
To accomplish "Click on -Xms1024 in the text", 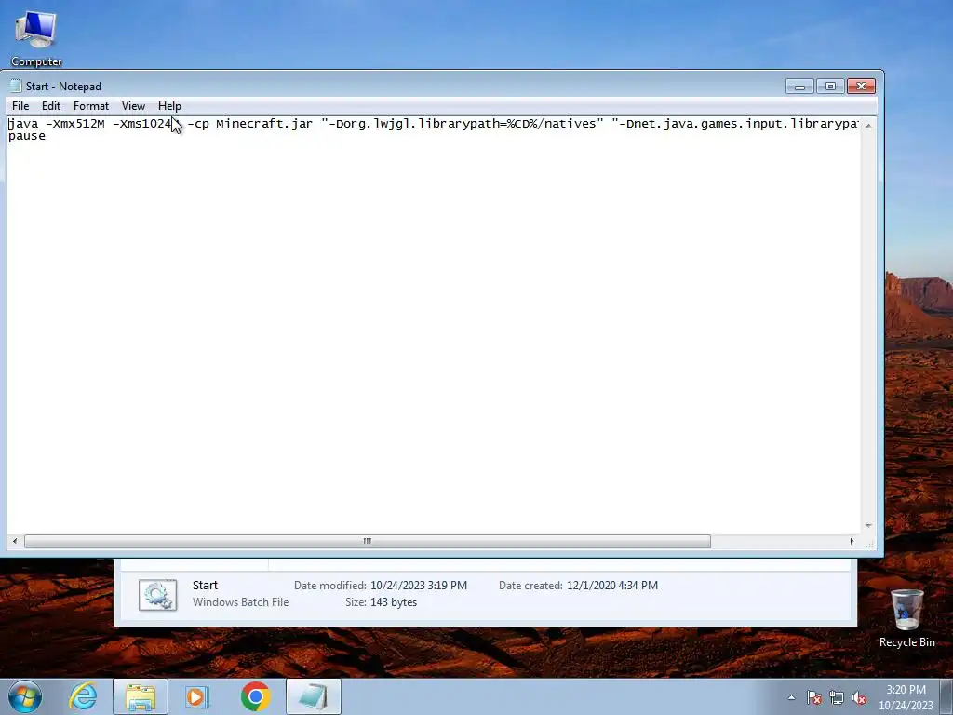I will [142, 124].
